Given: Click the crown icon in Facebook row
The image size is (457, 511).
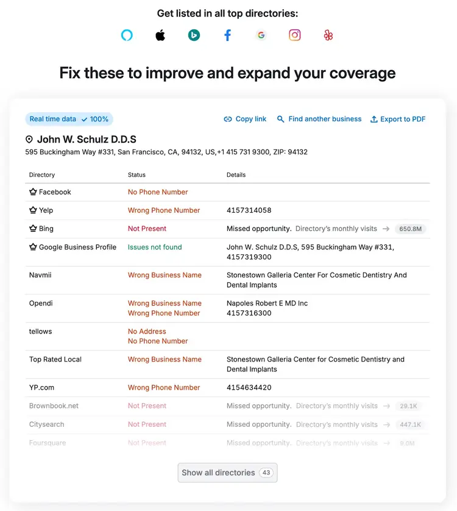Looking at the screenshot, I should pyautogui.click(x=33, y=191).
